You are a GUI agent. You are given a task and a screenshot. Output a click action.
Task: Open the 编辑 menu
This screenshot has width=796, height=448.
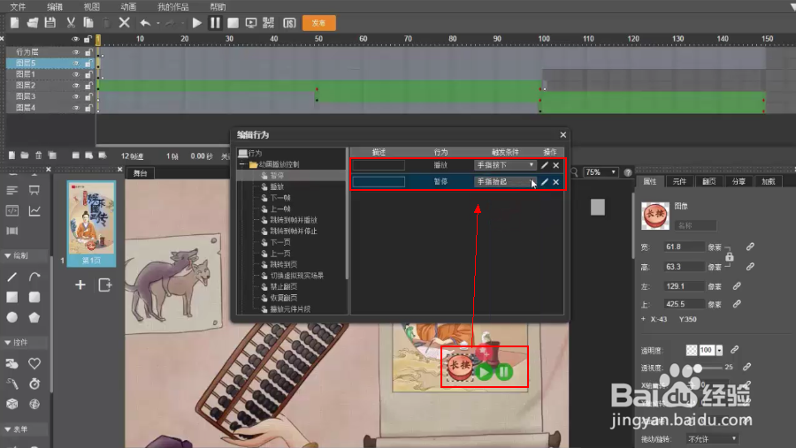coord(55,6)
